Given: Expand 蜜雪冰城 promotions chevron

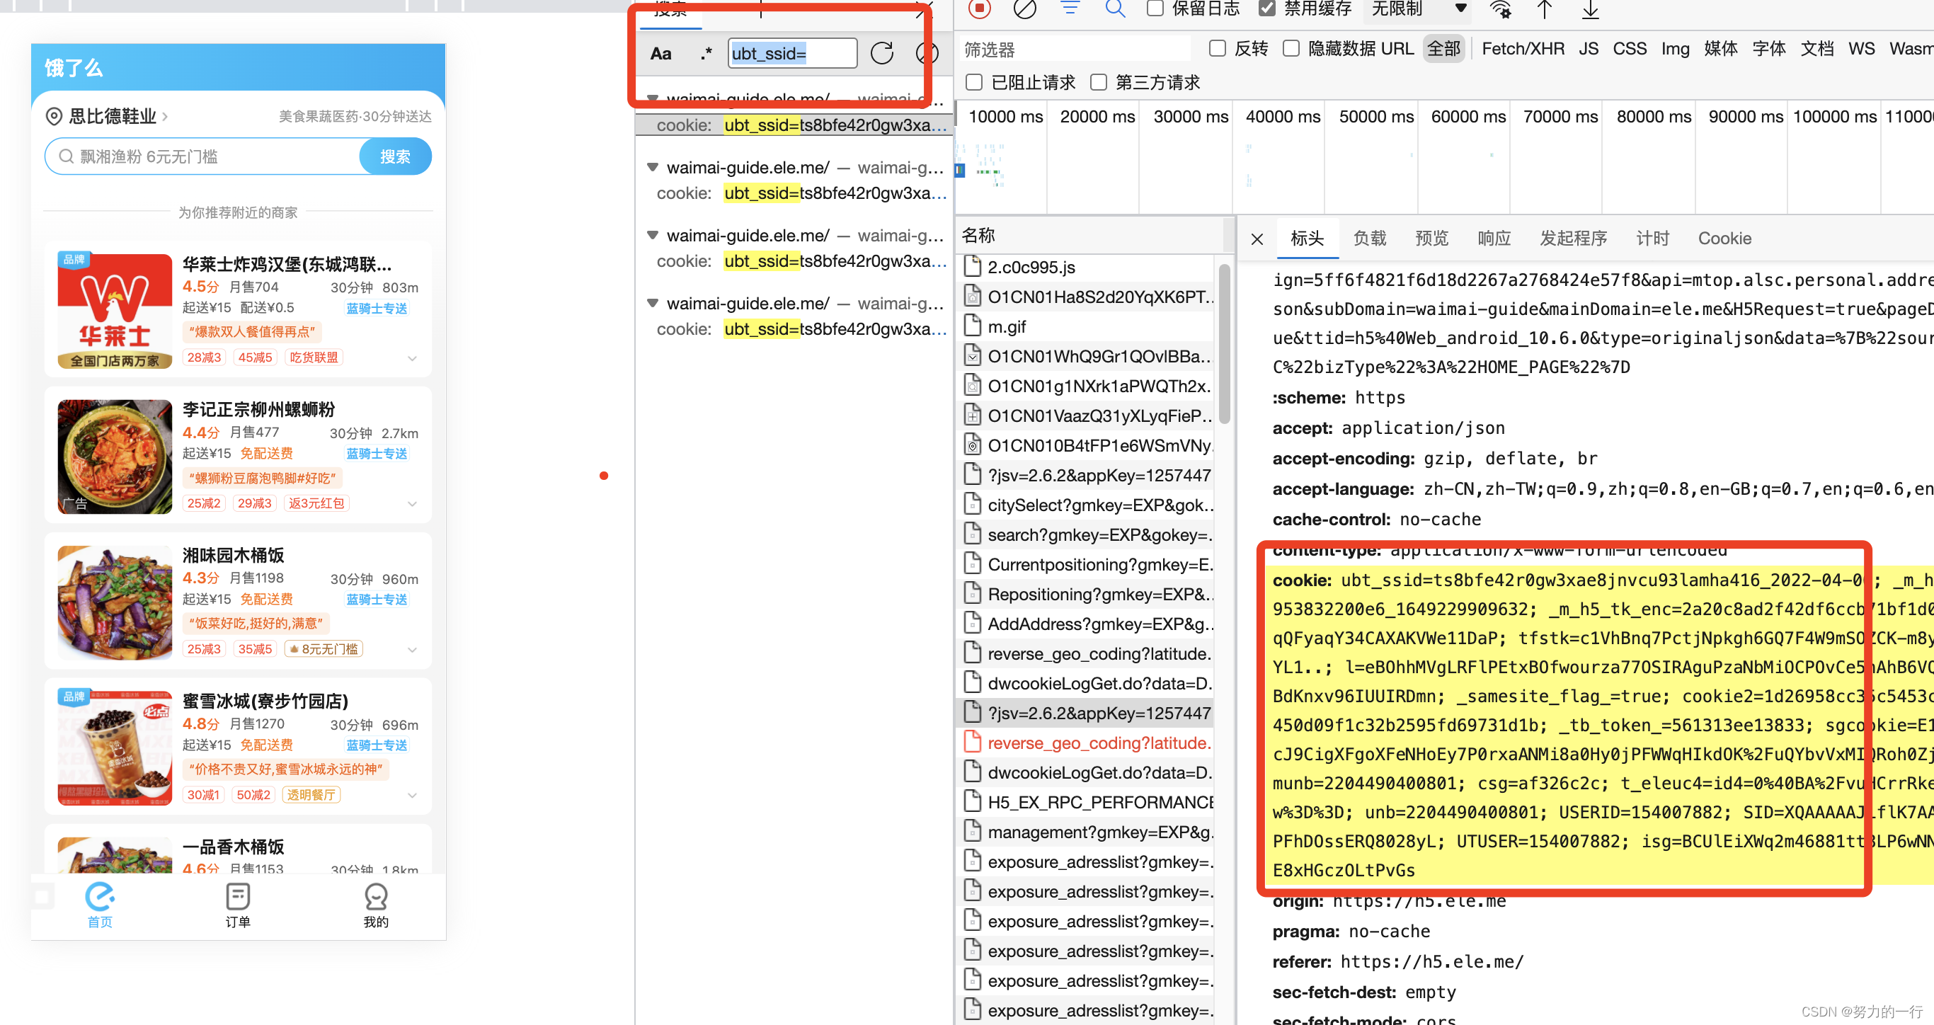Looking at the screenshot, I should 412,795.
